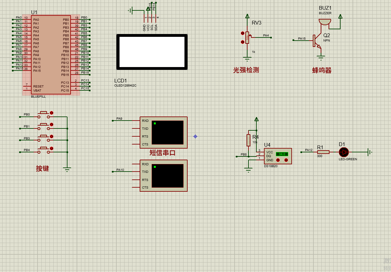This screenshot has height=272, width=391.
Task: Click the PB3 push button switch
Action: tap(44, 139)
